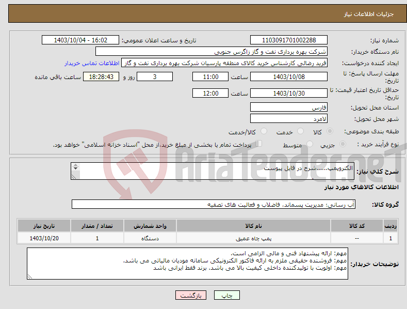
Task: Select the جزیی purchase type radio
Action: click(343, 144)
